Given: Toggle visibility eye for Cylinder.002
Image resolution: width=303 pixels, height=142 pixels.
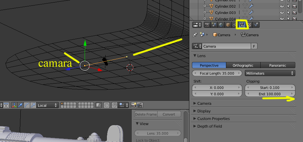Looking at the screenshot, I should [x=282, y=6].
